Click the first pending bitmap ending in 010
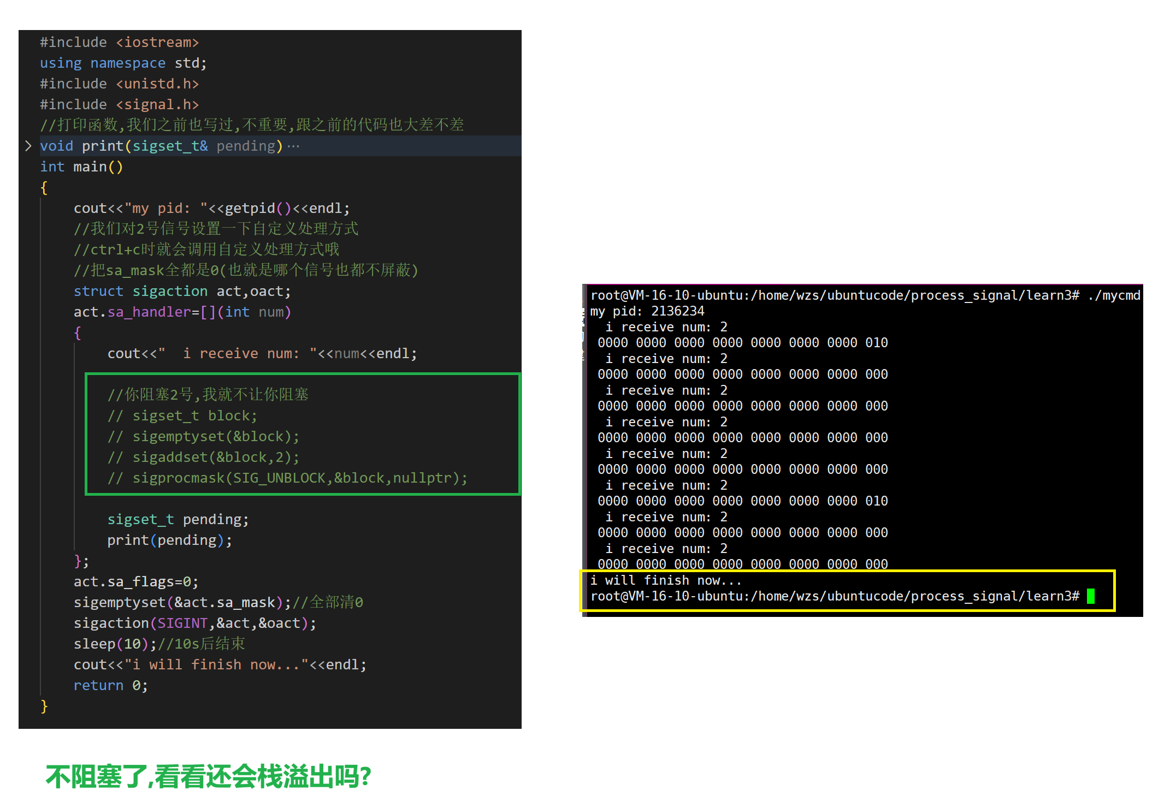 point(742,343)
